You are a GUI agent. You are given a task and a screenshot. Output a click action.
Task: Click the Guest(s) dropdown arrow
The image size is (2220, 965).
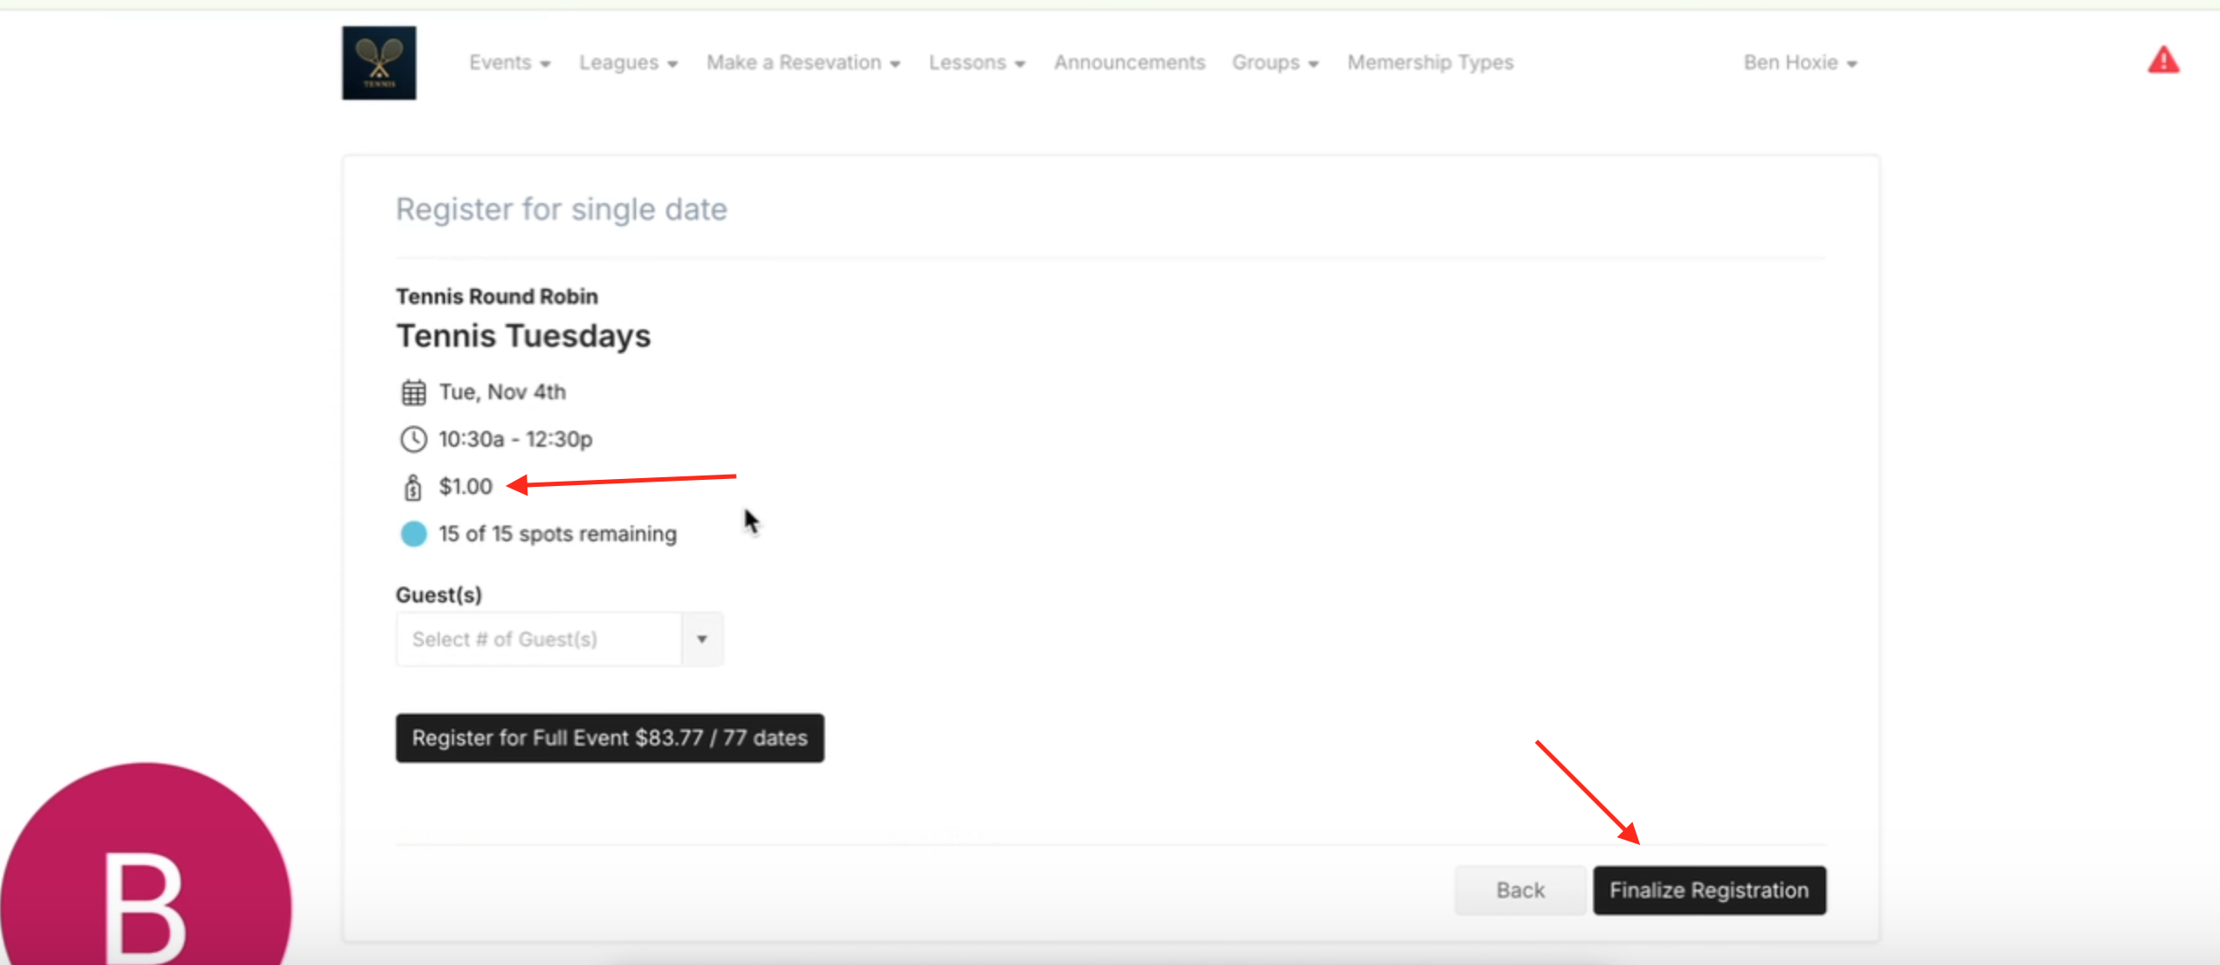coord(702,639)
